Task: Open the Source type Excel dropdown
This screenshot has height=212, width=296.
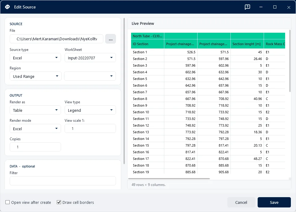Action: pyautogui.click(x=35, y=58)
